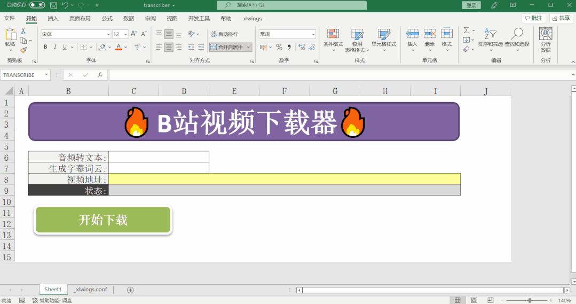This screenshot has width=576, height=304.
Task: Open 套用表格格式 table format gallery
Action: point(357,41)
